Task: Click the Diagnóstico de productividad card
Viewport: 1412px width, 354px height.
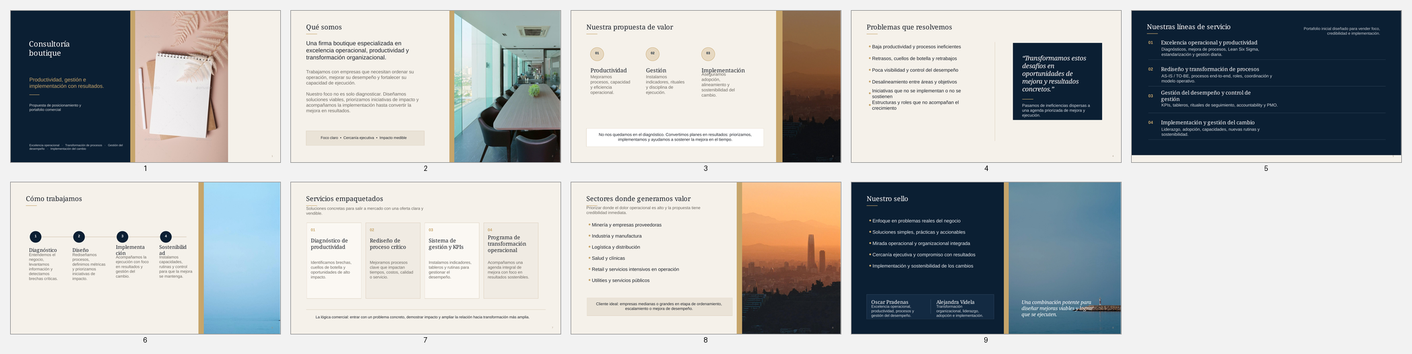Action: 334,260
